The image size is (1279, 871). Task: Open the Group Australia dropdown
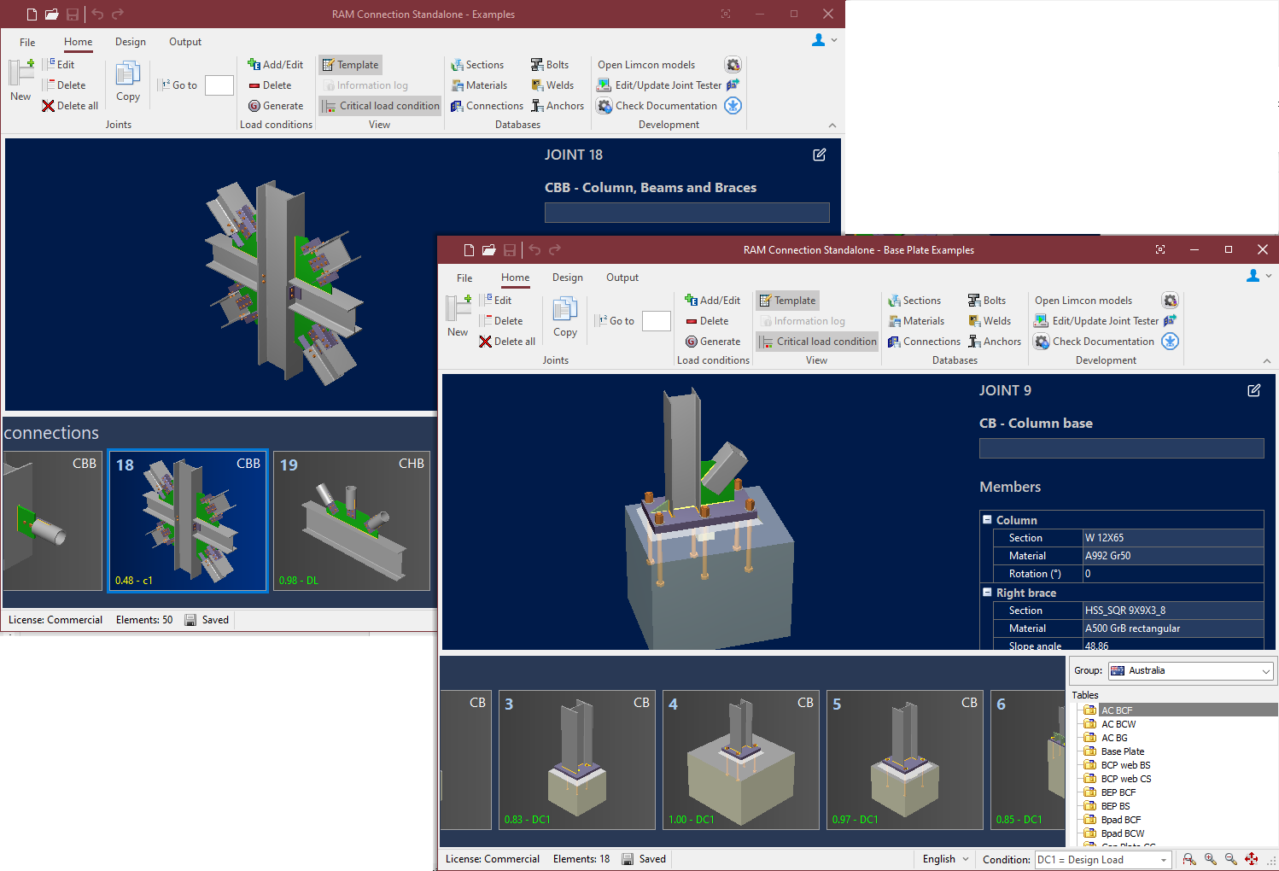[x=1191, y=671]
